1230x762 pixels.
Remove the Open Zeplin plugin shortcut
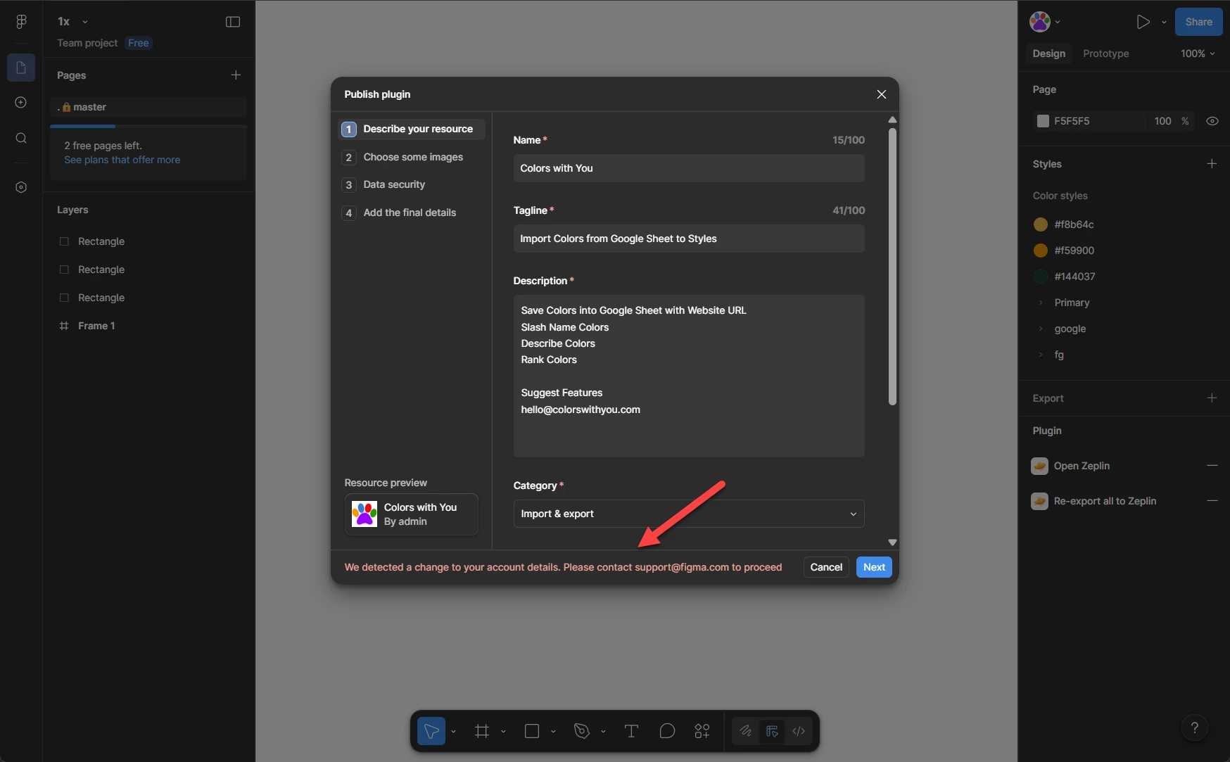point(1212,465)
